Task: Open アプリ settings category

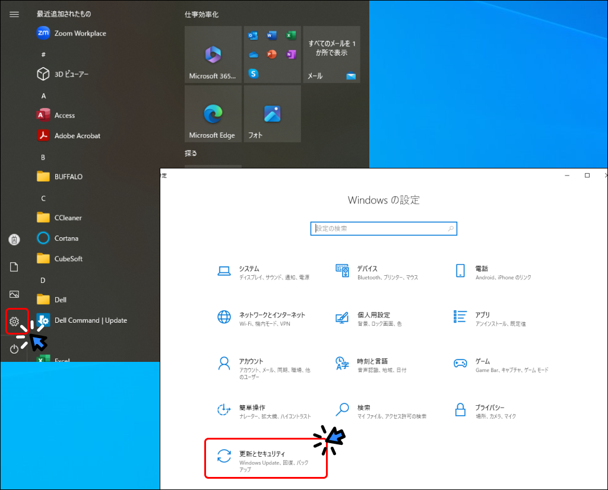Action: [490, 319]
